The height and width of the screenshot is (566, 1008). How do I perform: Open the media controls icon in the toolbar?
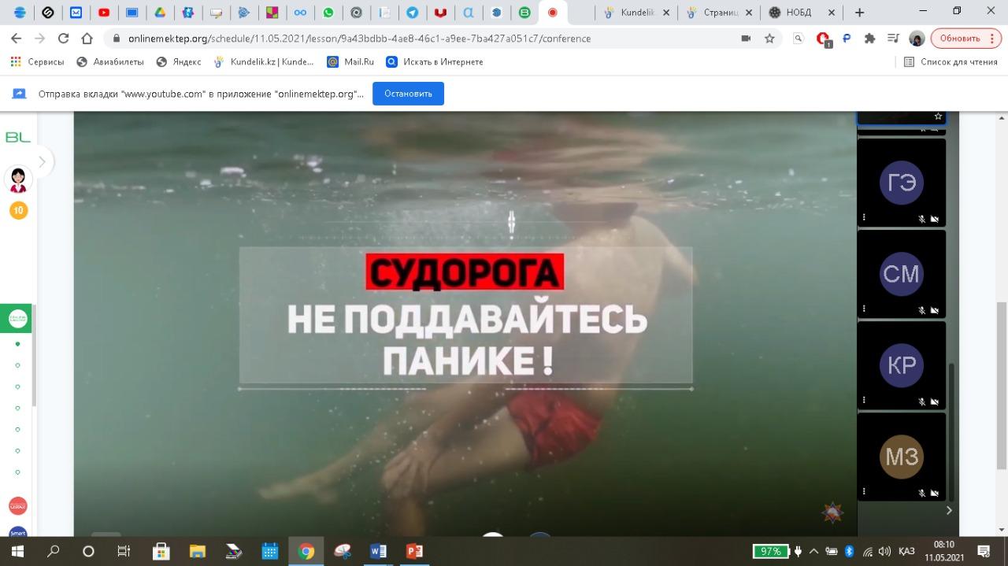892,38
